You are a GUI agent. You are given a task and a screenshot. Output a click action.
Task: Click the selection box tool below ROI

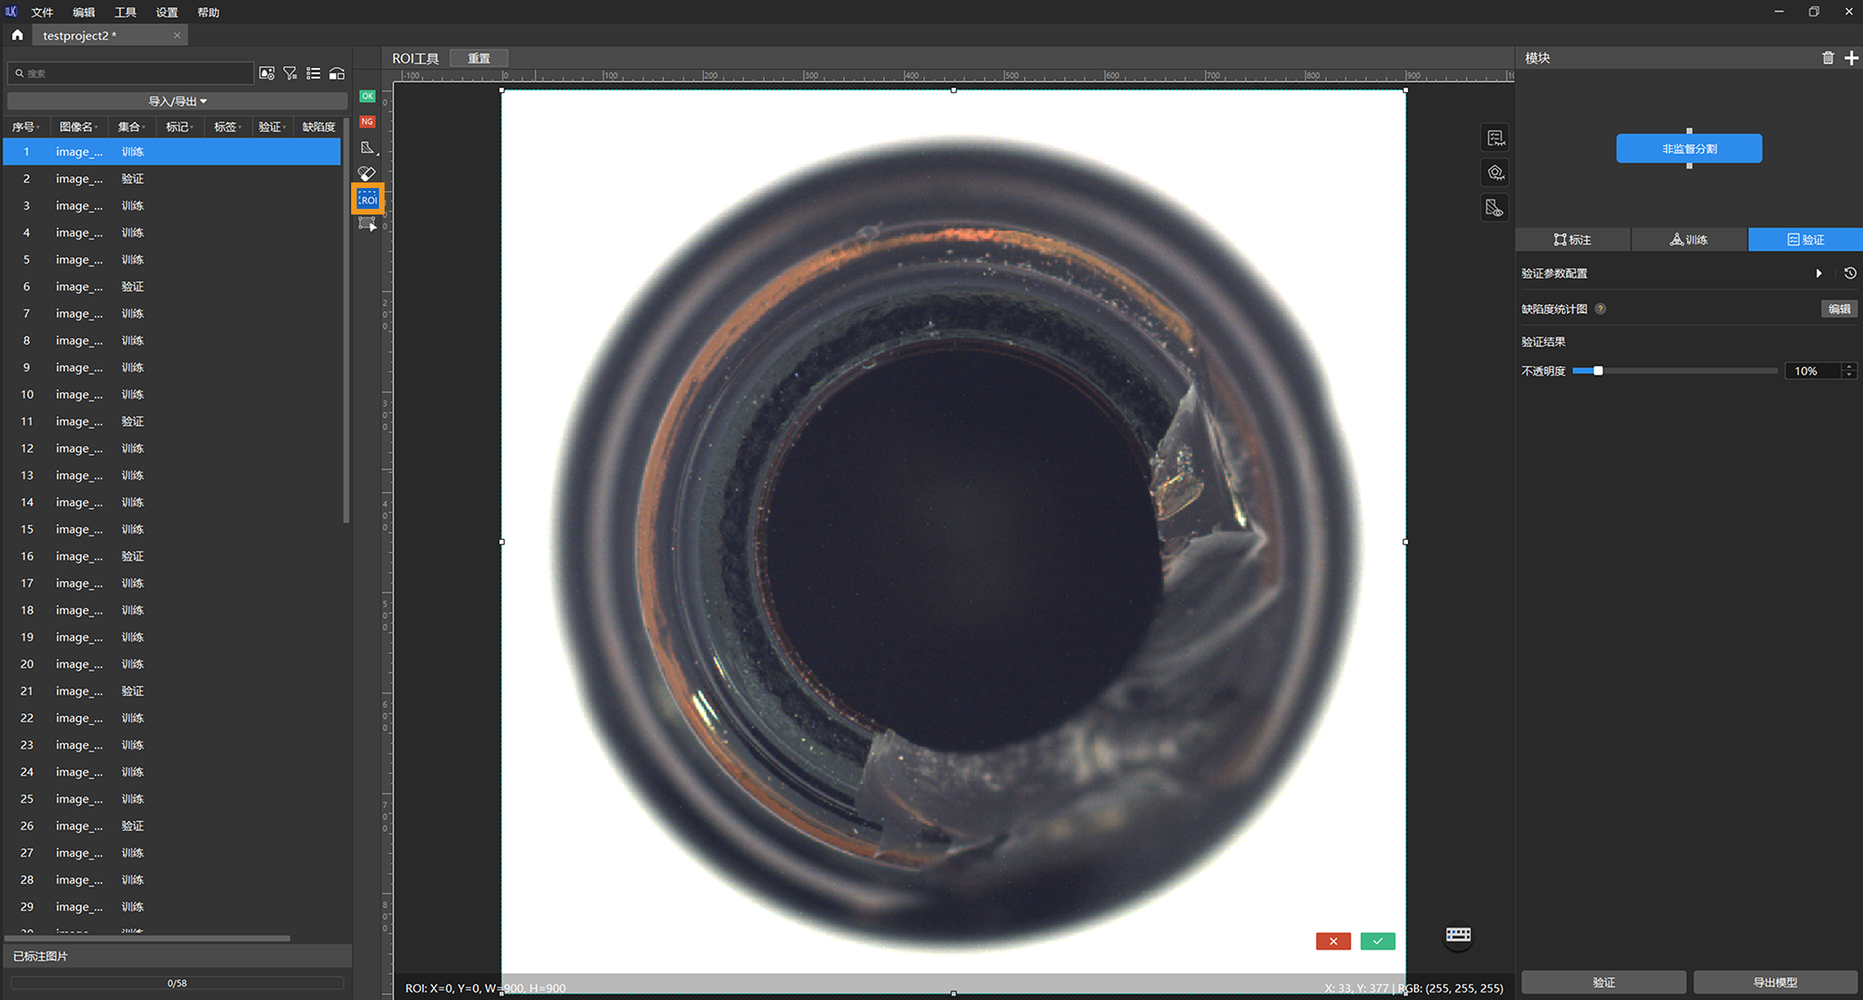pos(367,224)
